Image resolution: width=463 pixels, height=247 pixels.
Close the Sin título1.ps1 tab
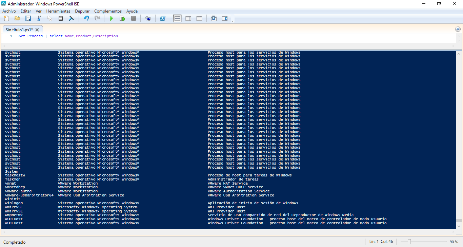click(x=37, y=30)
